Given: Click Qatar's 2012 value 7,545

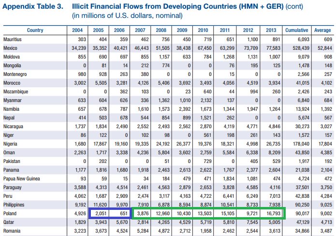Looking at the screenshot, I should (252, 222).
